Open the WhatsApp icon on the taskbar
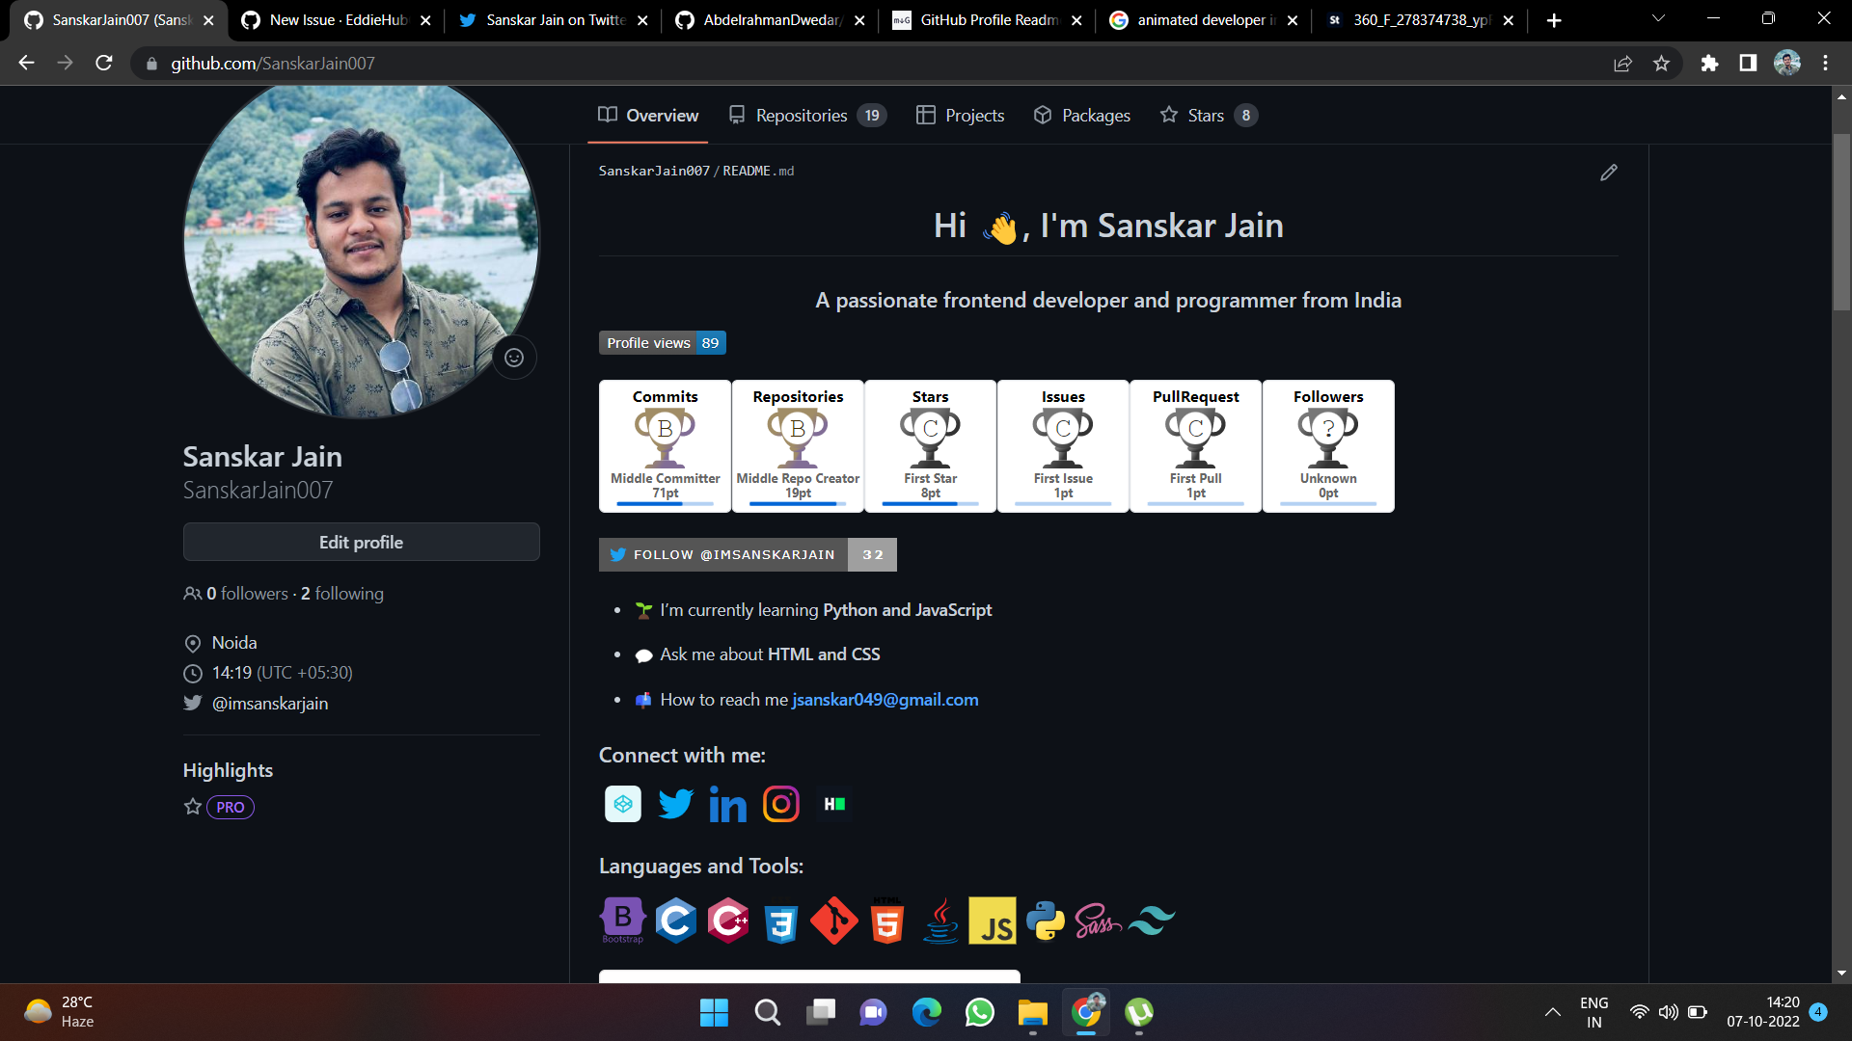The width and height of the screenshot is (1852, 1041). click(x=979, y=1013)
